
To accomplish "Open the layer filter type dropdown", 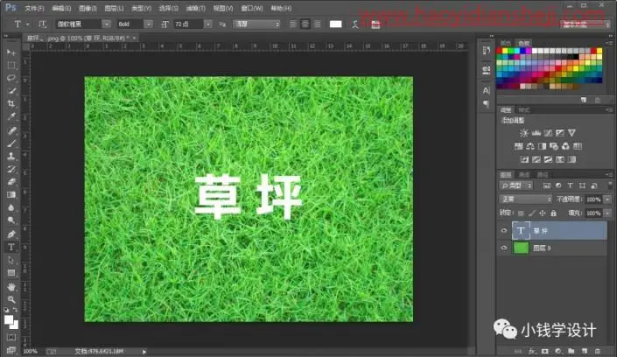I will (x=516, y=185).
